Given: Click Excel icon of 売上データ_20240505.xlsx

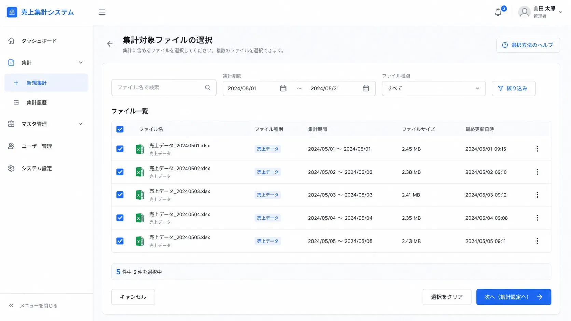Looking at the screenshot, I should [140, 241].
